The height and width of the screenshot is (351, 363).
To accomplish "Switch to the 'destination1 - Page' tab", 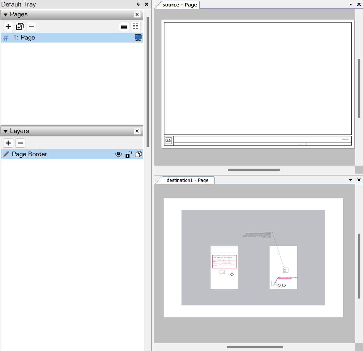I will coord(187,180).
